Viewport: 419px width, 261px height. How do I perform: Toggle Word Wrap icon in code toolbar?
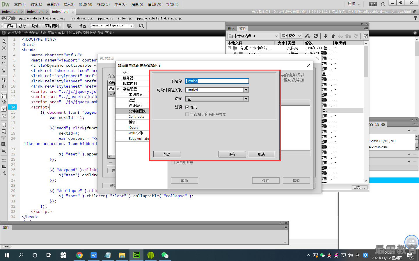4,109
